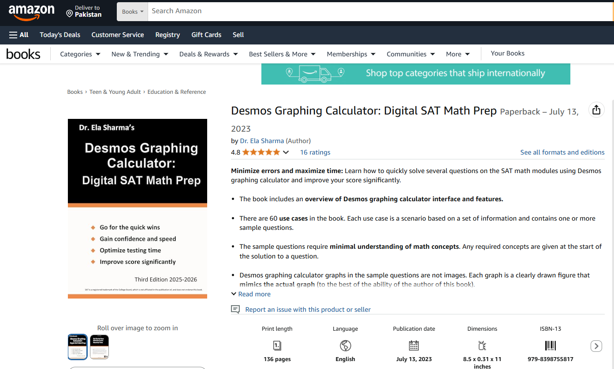Expand the More menu in books navigation
The height and width of the screenshot is (369, 614).
pyautogui.click(x=458, y=54)
